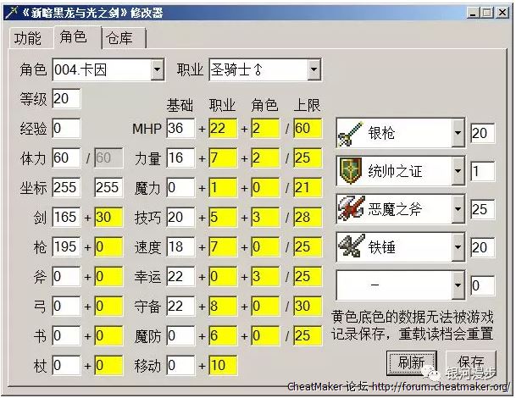Select the 力量 base value field

[x=180, y=158]
